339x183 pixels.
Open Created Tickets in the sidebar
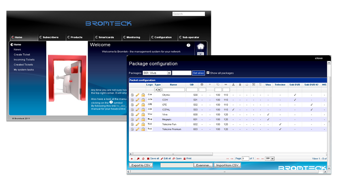[23, 65]
